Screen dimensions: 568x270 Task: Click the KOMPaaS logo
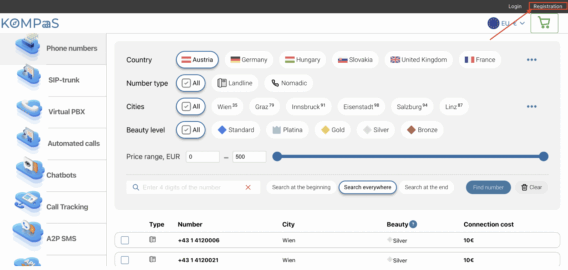[x=30, y=24]
